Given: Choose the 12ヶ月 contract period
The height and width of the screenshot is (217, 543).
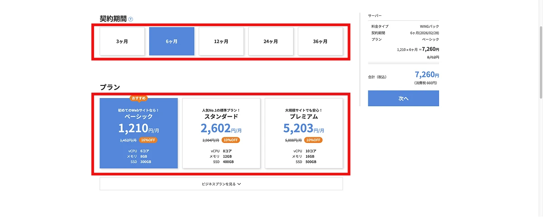Looking at the screenshot, I should (221, 41).
